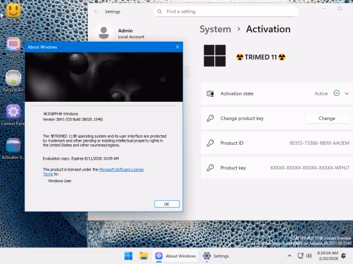353x264 pixels.
Task: Click the volume icon in system tray
Action: [309, 256]
